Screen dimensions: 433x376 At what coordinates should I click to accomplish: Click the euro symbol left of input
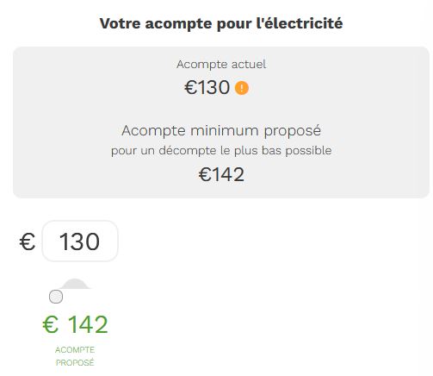coord(28,241)
